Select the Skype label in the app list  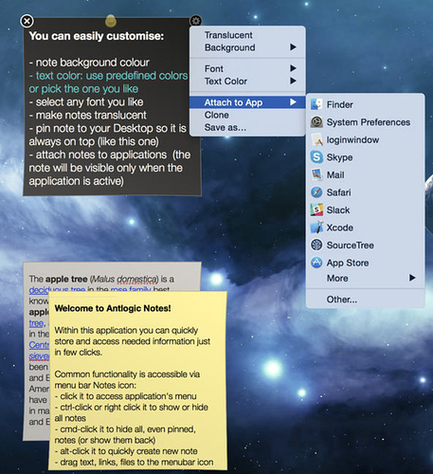click(x=339, y=157)
